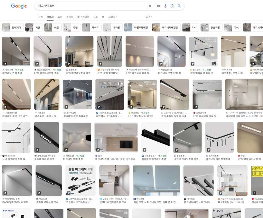
Task: Click product tag icon on 렉스조명 image
Action: (x=39, y=193)
